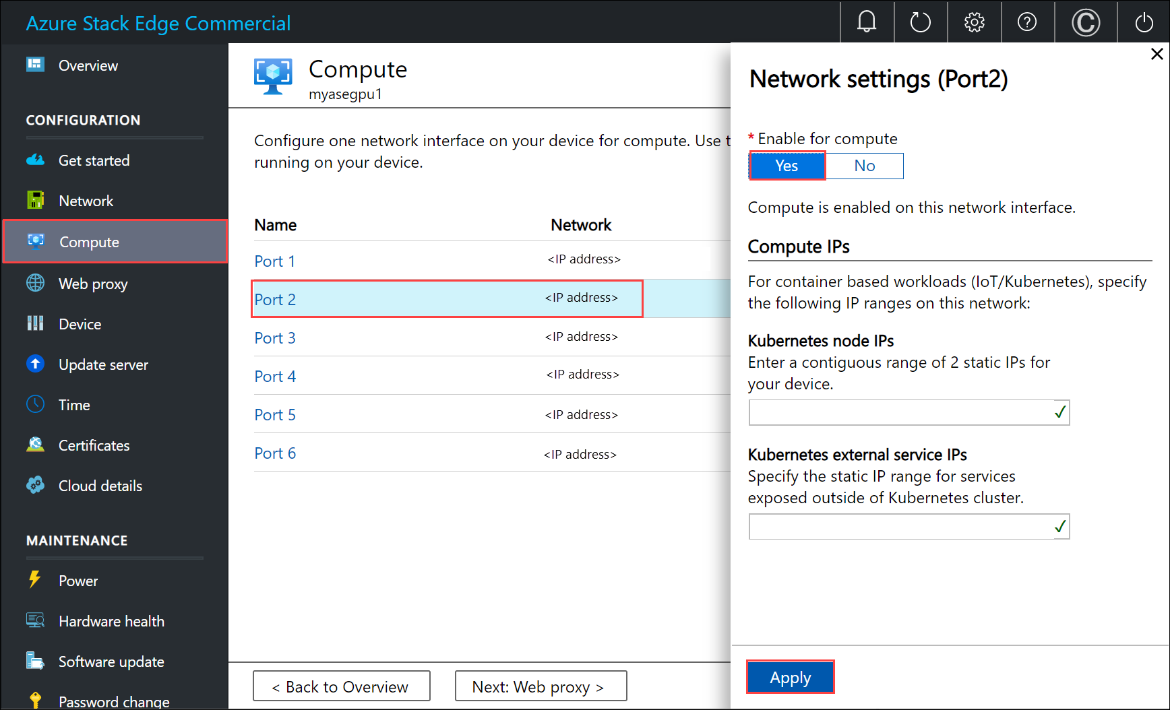This screenshot has height=710, width=1170.
Task: Click the Apply button
Action: point(790,677)
